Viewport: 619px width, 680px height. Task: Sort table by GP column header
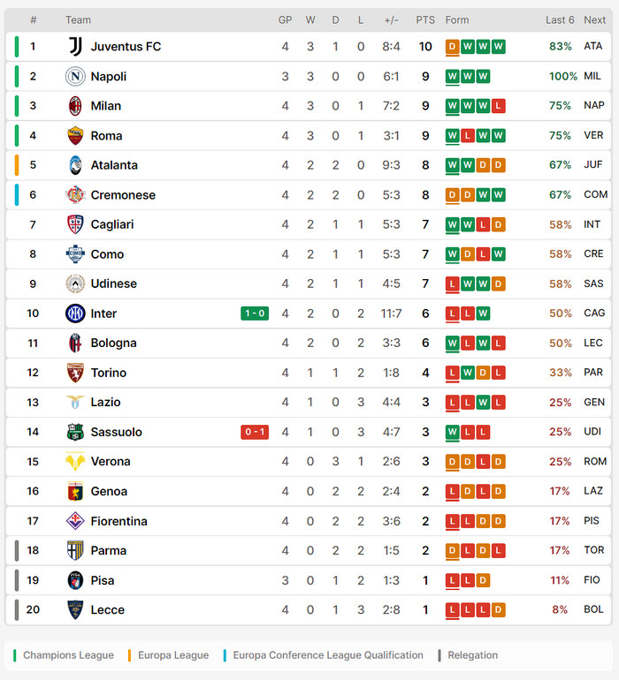285,20
